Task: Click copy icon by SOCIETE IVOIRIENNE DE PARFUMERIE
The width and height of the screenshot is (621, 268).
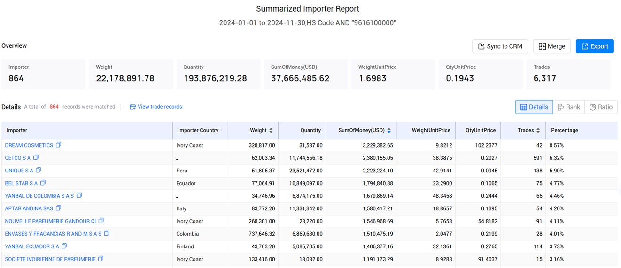Action: 101,259
